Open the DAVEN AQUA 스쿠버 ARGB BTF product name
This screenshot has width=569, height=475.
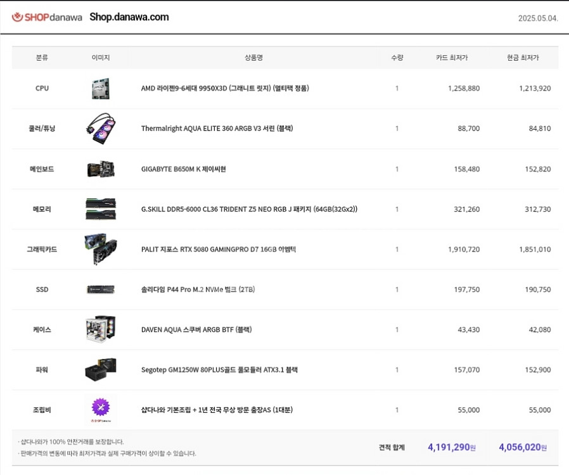[x=196, y=329]
